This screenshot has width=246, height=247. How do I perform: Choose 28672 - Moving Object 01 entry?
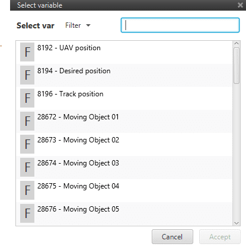click(124, 121)
